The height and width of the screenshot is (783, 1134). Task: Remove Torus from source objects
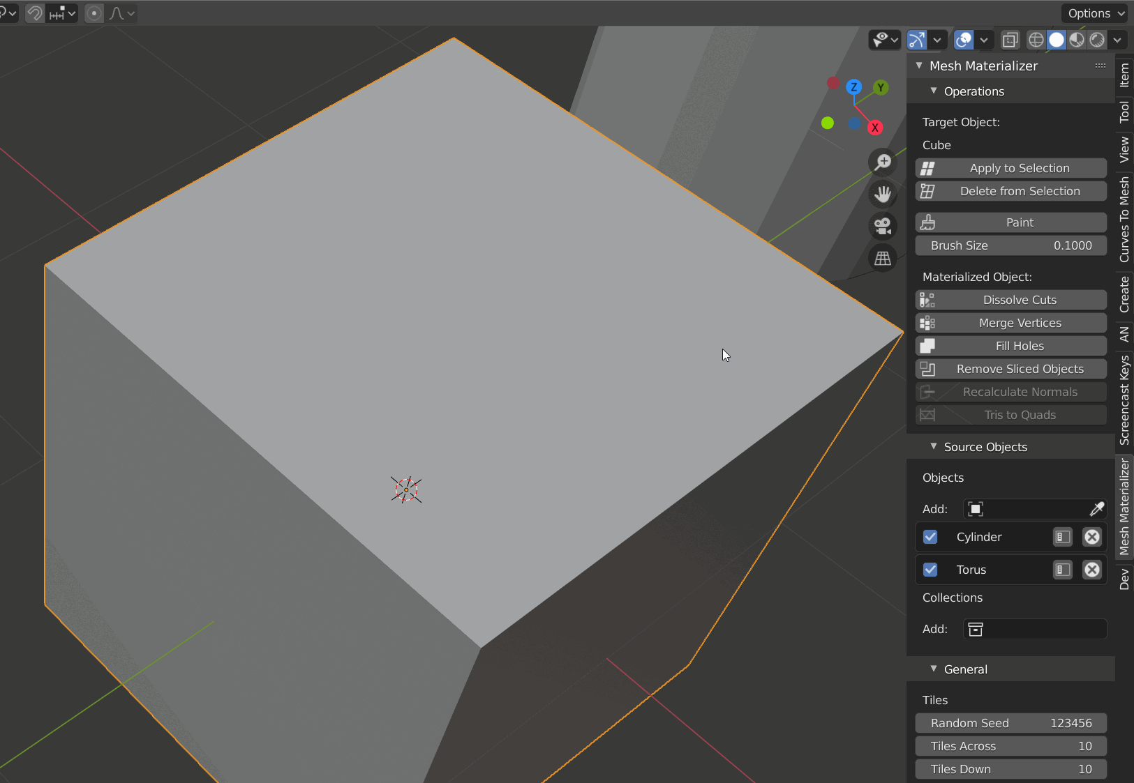click(x=1092, y=570)
